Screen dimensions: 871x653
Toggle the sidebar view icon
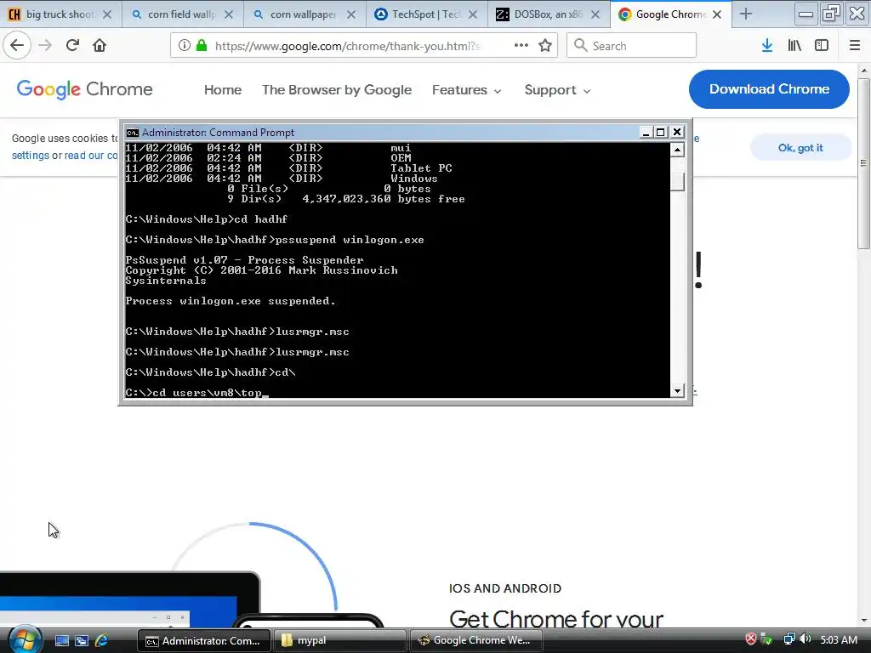click(x=822, y=46)
